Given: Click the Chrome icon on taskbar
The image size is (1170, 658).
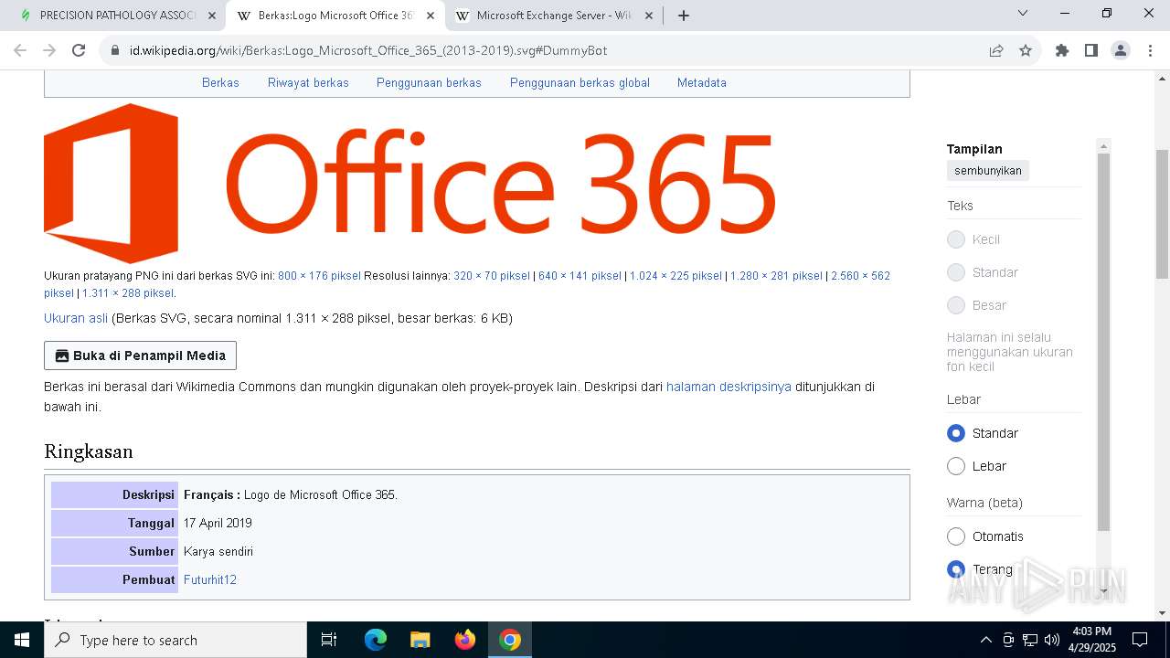Looking at the screenshot, I should [x=510, y=640].
